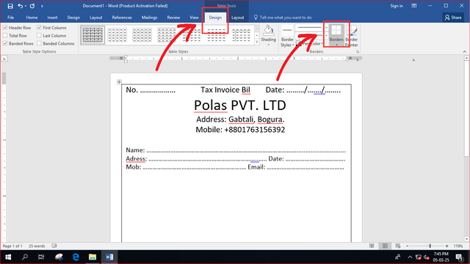
Task: Expand the Table Styles gallery More arrow
Action: (x=257, y=43)
